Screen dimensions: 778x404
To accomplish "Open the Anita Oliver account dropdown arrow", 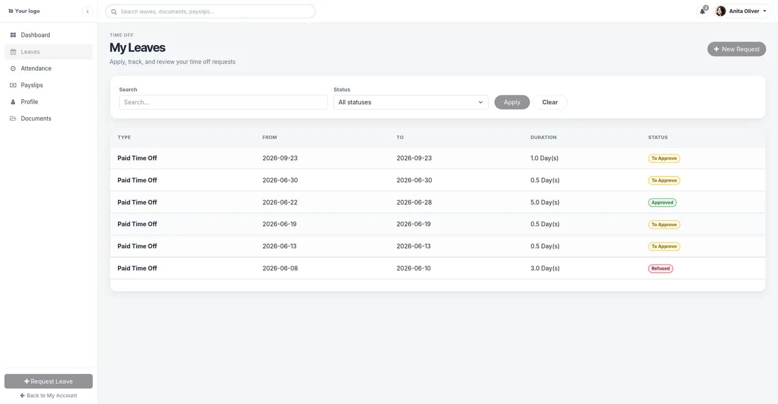I will [764, 11].
